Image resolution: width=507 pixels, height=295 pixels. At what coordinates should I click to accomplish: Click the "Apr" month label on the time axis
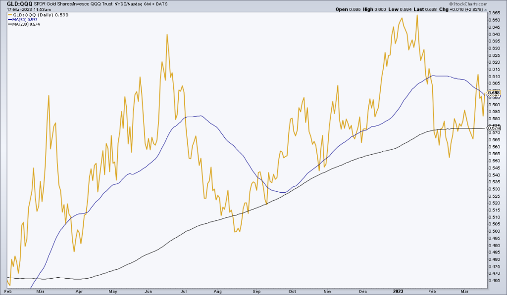[79, 292]
